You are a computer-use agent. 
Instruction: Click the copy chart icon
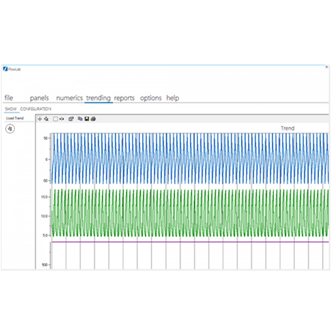point(80,119)
